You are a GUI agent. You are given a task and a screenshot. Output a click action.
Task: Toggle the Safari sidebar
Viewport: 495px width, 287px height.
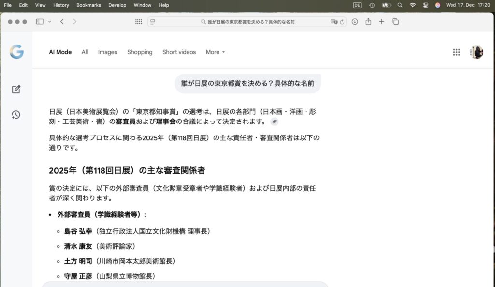point(40,22)
